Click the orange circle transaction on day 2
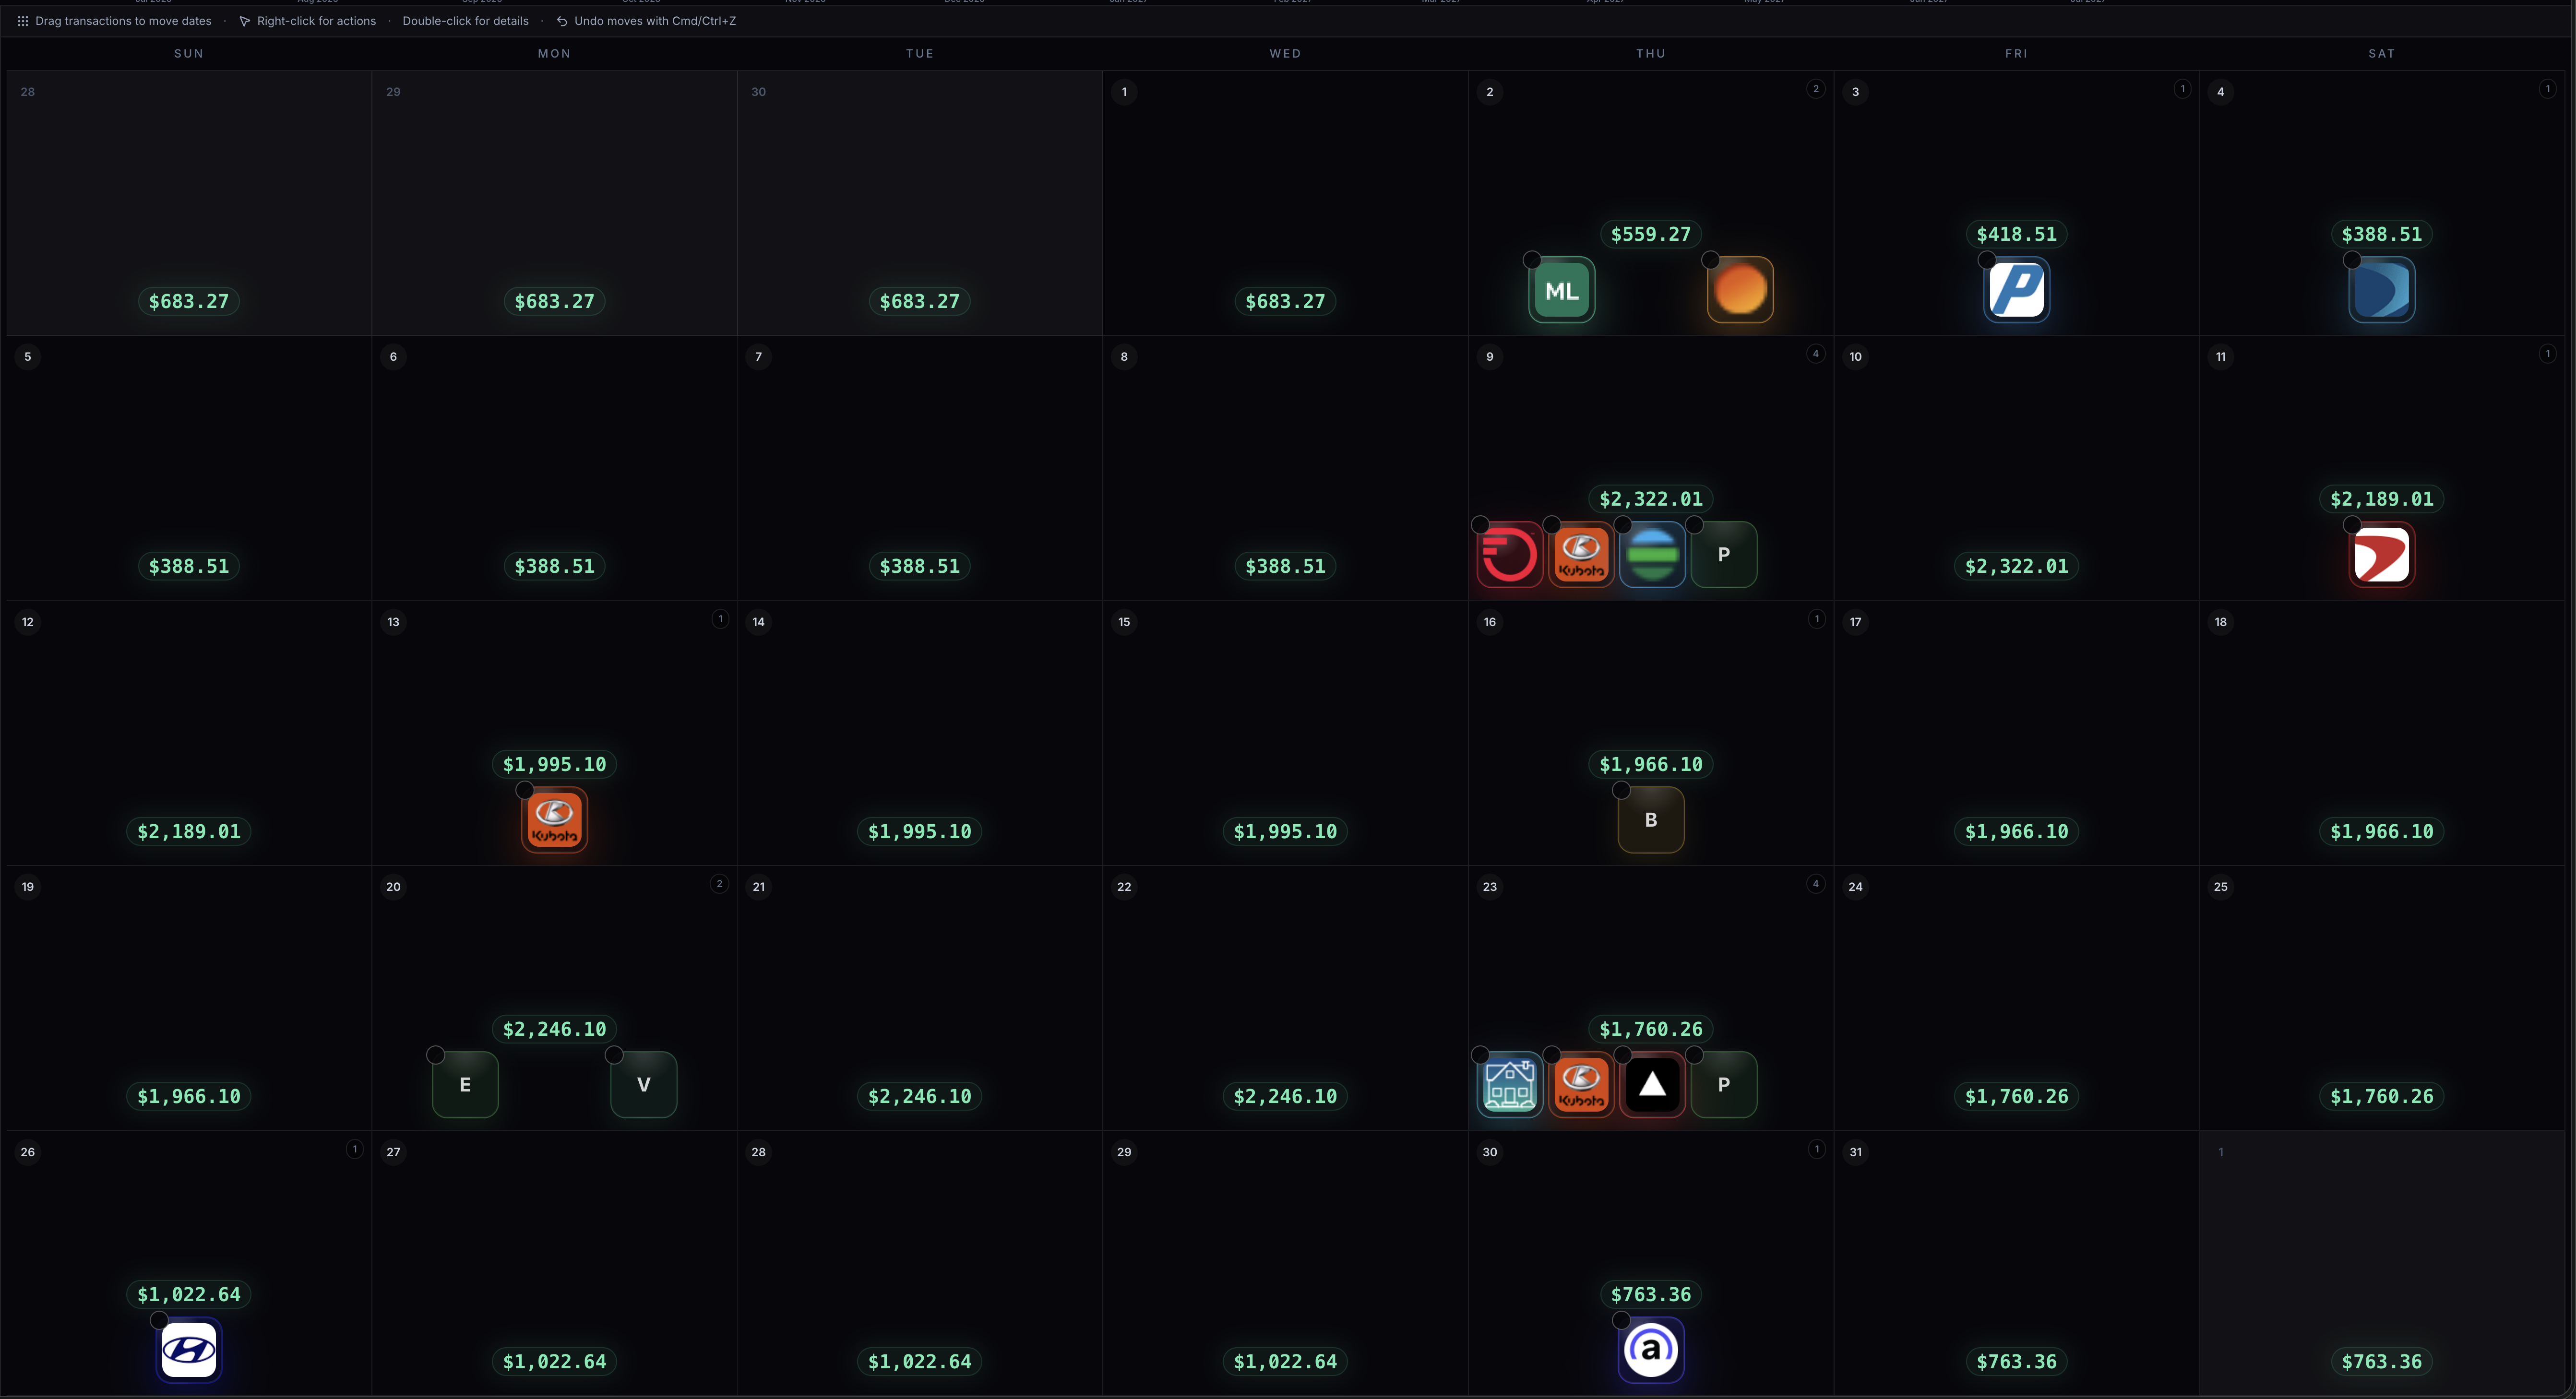The width and height of the screenshot is (2576, 1399). 1740,290
